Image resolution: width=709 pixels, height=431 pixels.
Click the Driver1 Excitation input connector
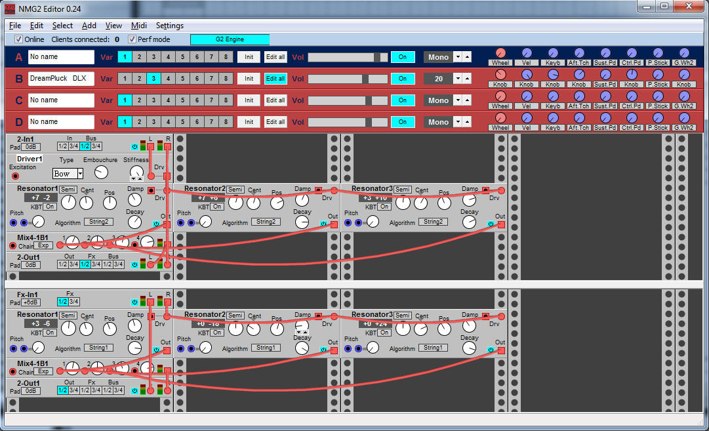pos(15,176)
